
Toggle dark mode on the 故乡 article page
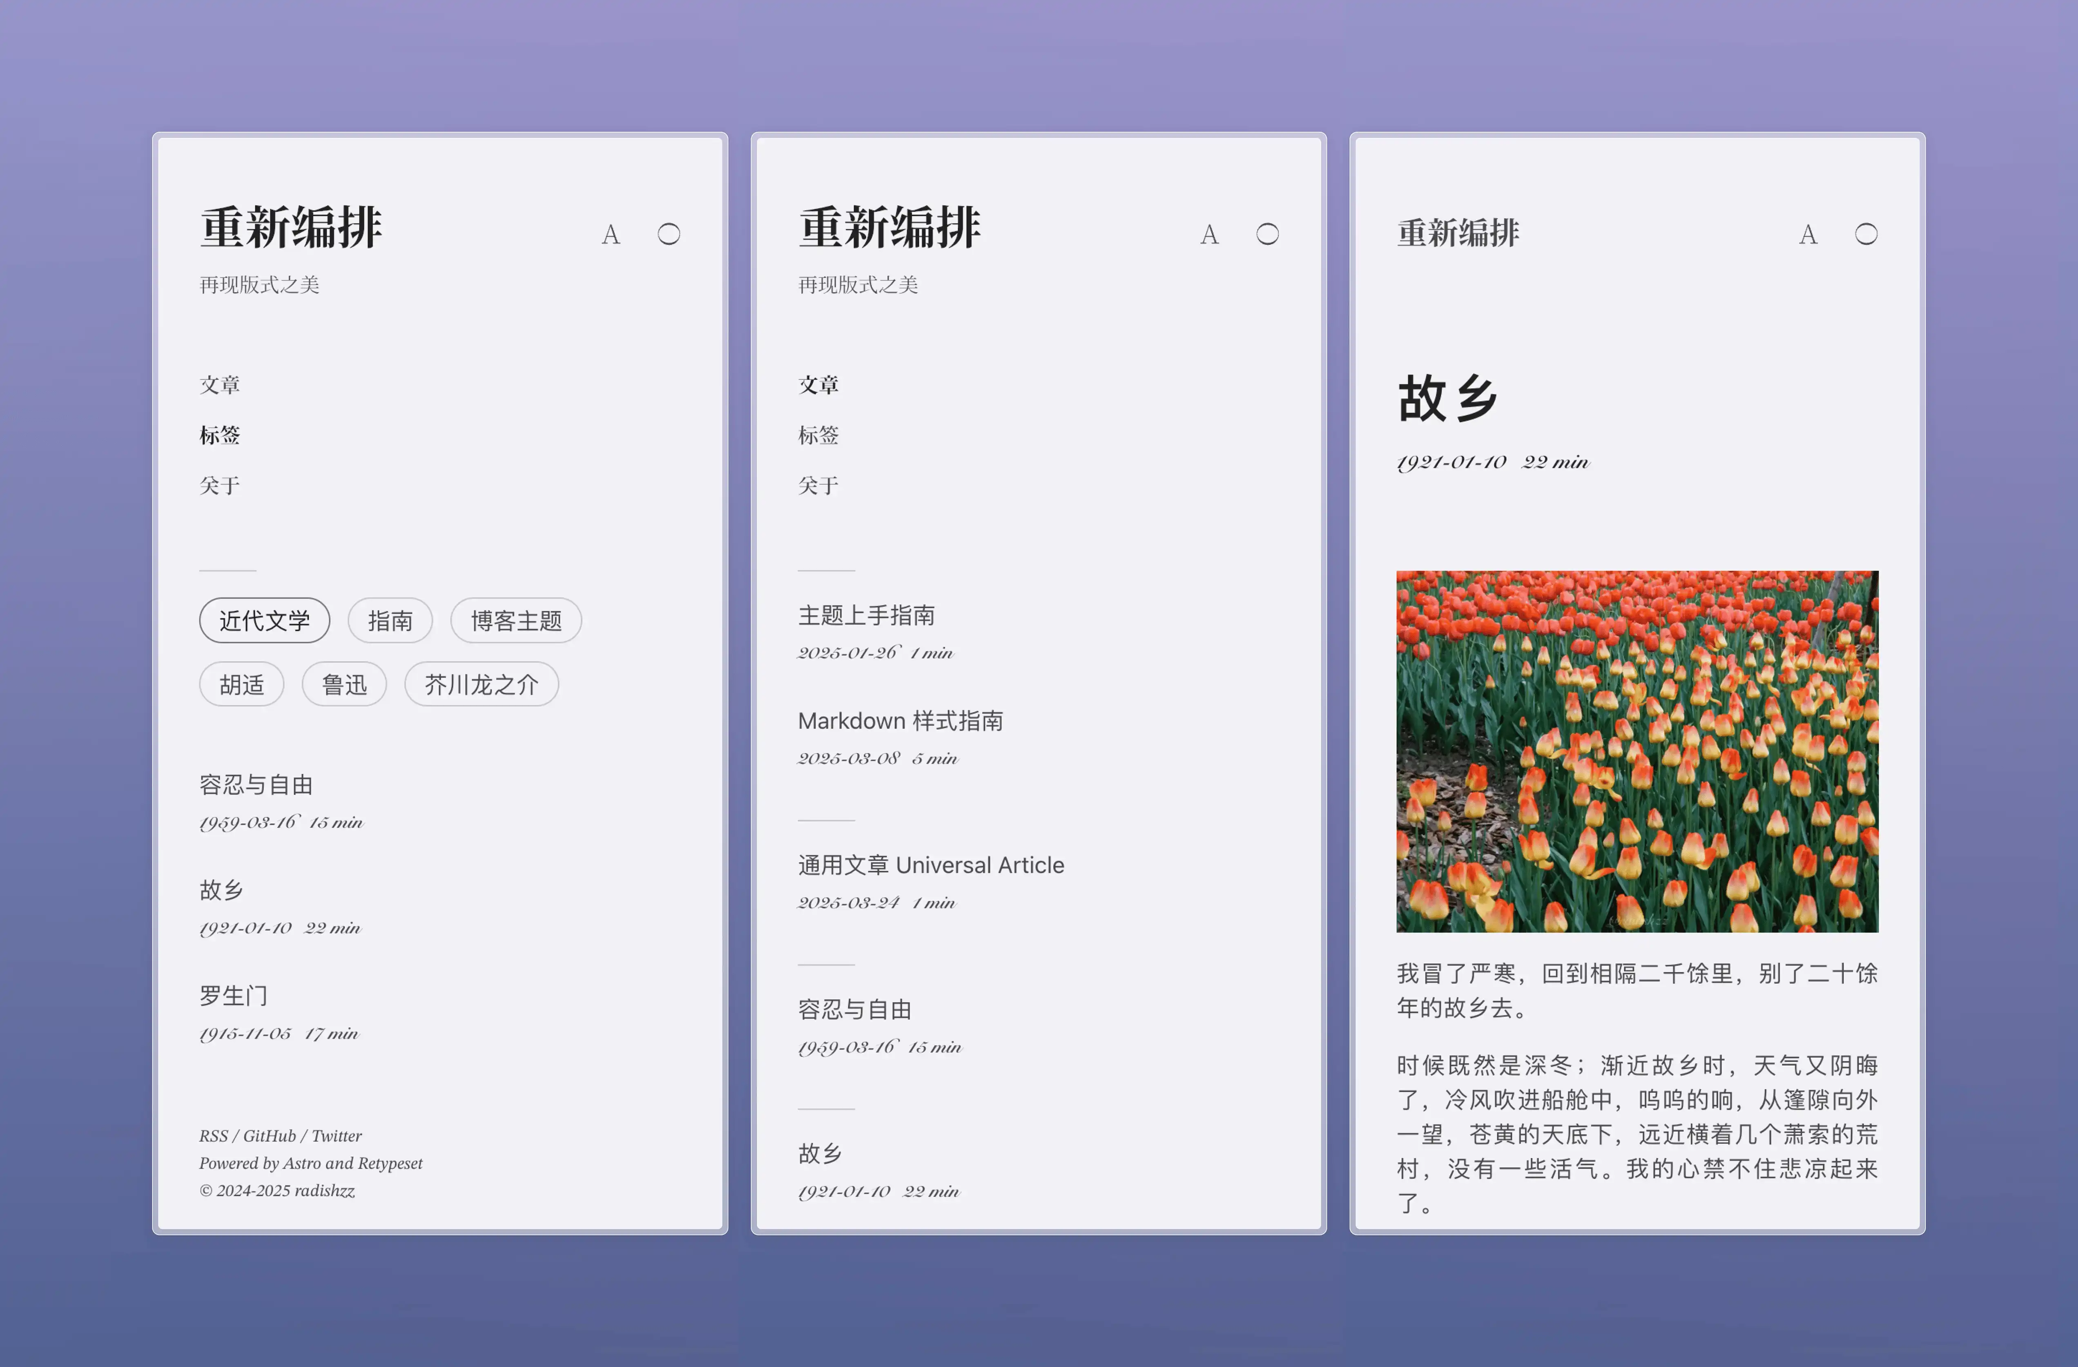pyautogui.click(x=1867, y=234)
